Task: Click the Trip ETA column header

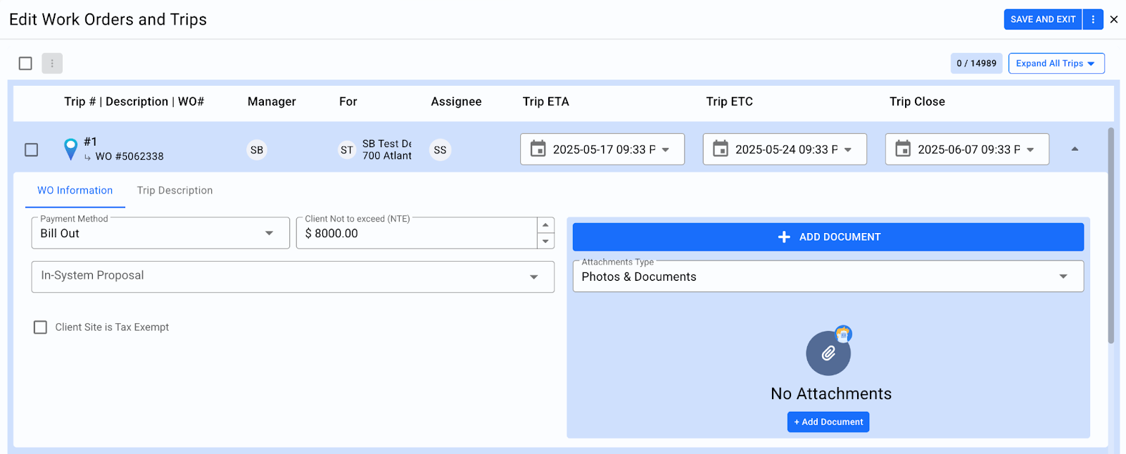Action: click(545, 101)
